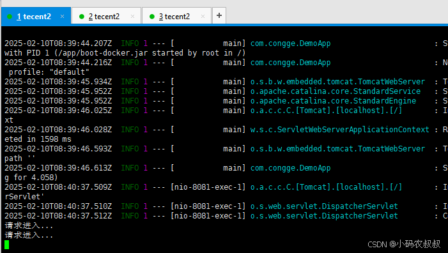448x253 pixels.
Task: Switch to the "1 tecent2" session tab
Action: pos(36,17)
